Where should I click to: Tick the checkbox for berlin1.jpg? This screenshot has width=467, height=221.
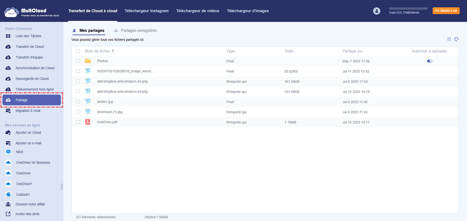pyautogui.click(x=78, y=102)
